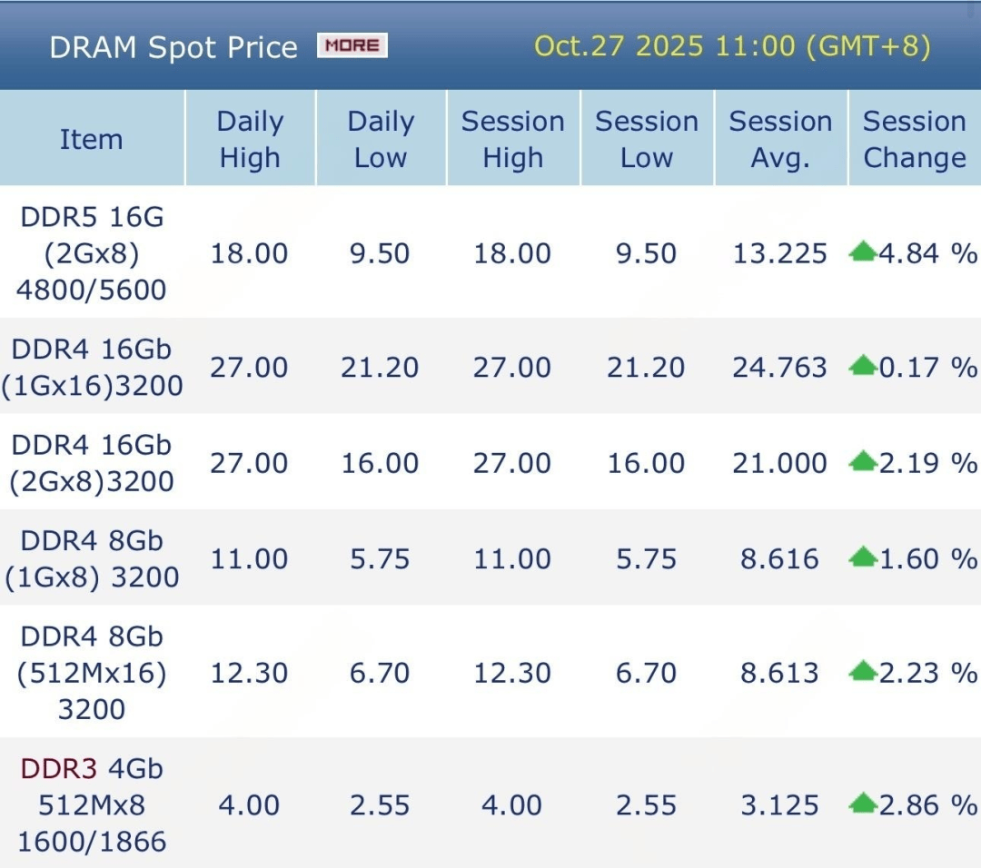Click the Daily High column header
Screen dimensions: 981x868
click(250, 139)
